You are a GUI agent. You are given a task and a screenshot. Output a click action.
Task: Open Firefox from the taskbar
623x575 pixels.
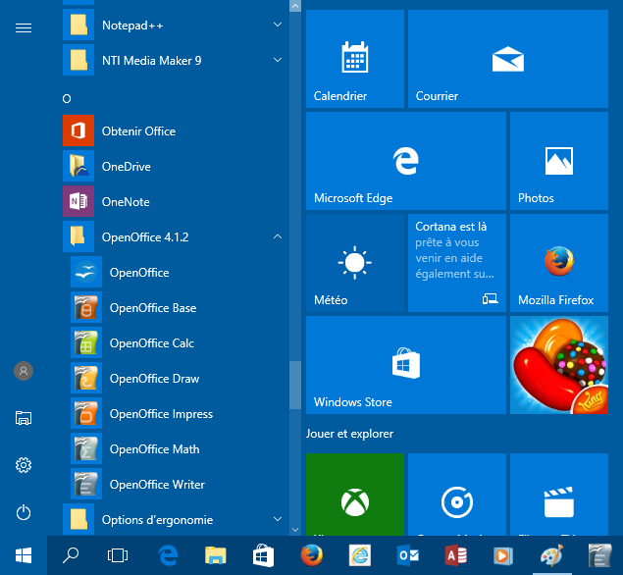(x=312, y=555)
